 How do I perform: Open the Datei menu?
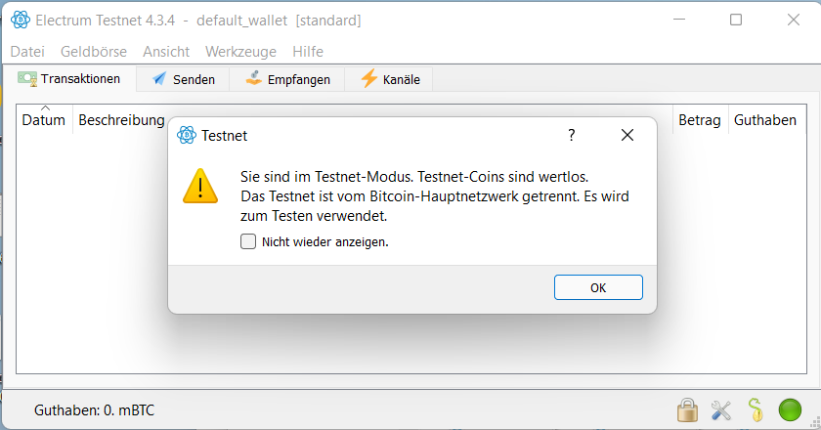(27, 52)
